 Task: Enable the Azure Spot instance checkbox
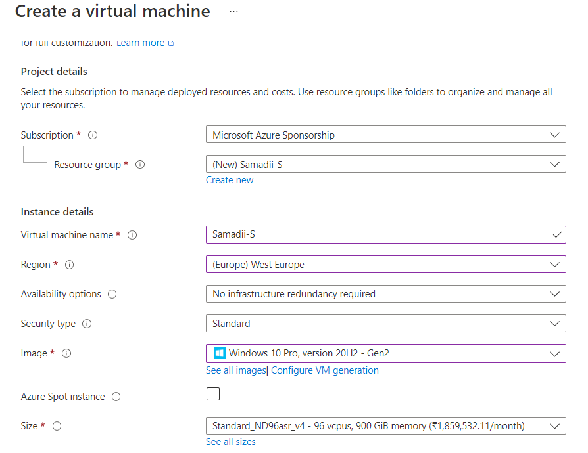pos(213,394)
